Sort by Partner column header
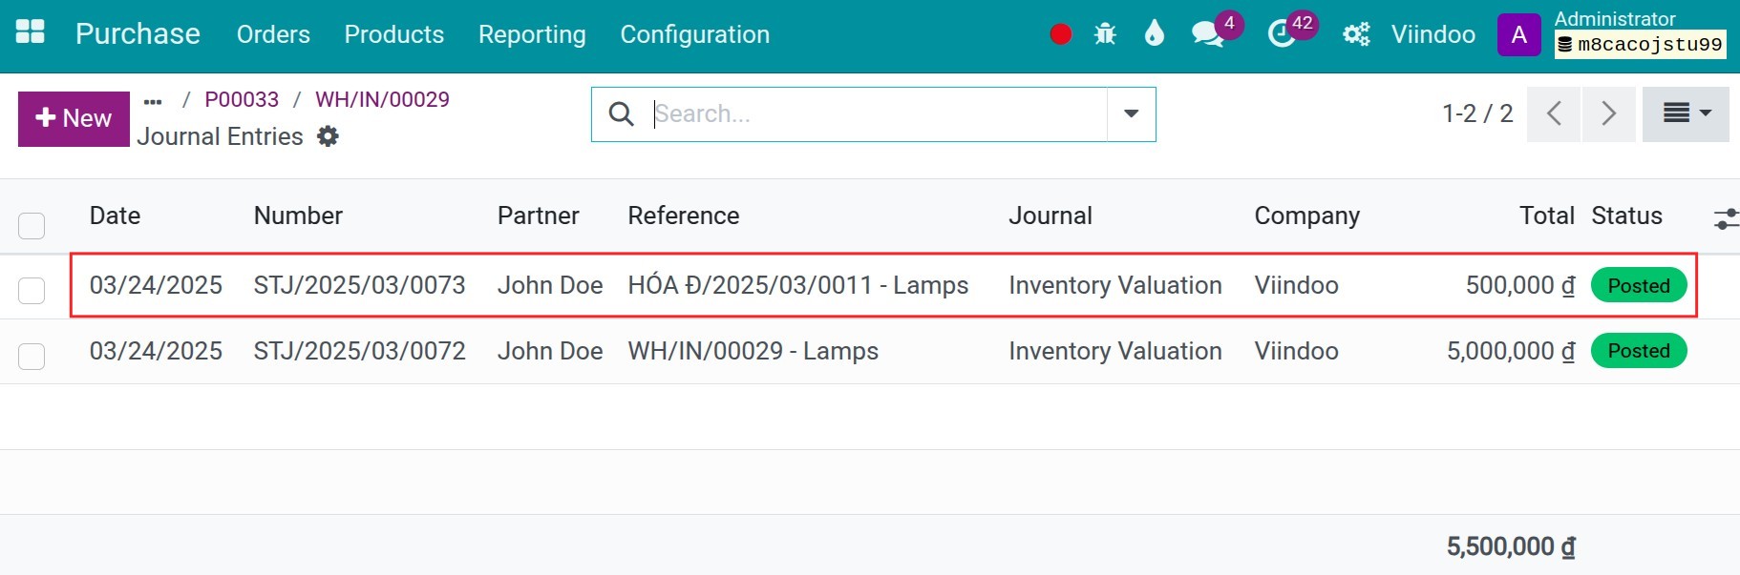The width and height of the screenshot is (1740, 575). click(x=539, y=216)
